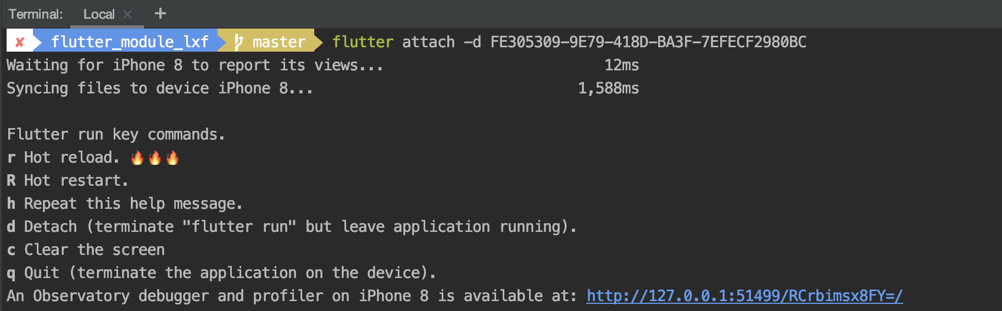Click the 1,588ms sync timing value
Viewport: 1002px width, 311px height.
click(x=608, y=88)
